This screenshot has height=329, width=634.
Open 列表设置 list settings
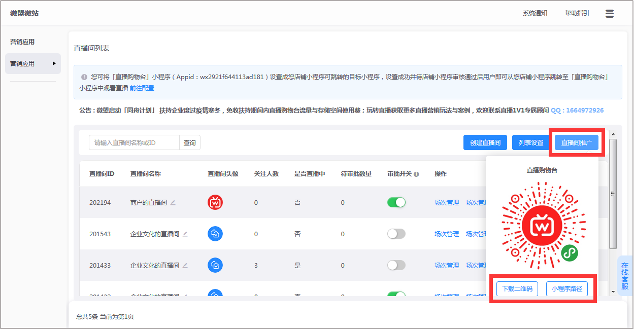(531, 143)
